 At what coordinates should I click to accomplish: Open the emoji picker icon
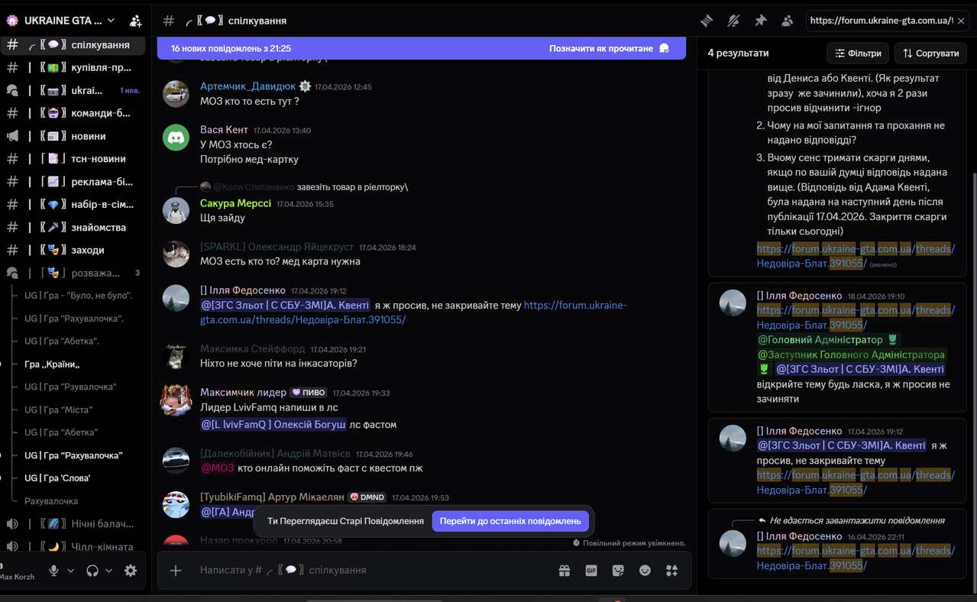(645, 570)
